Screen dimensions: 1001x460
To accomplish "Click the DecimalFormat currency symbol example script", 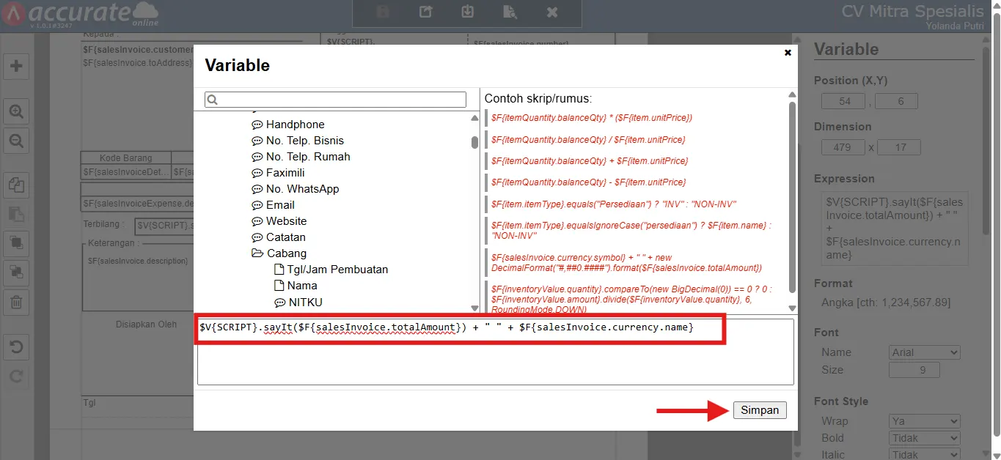I will tap(626, 262).
